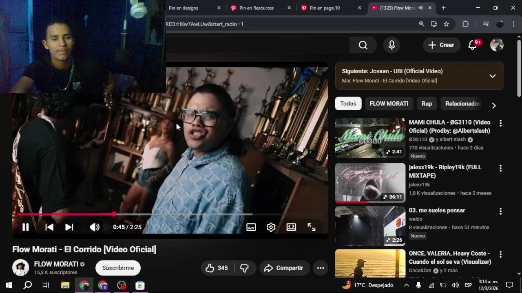Select the Relacionados filter chip
The image size is (522, 293).
(x=463, y=104)
